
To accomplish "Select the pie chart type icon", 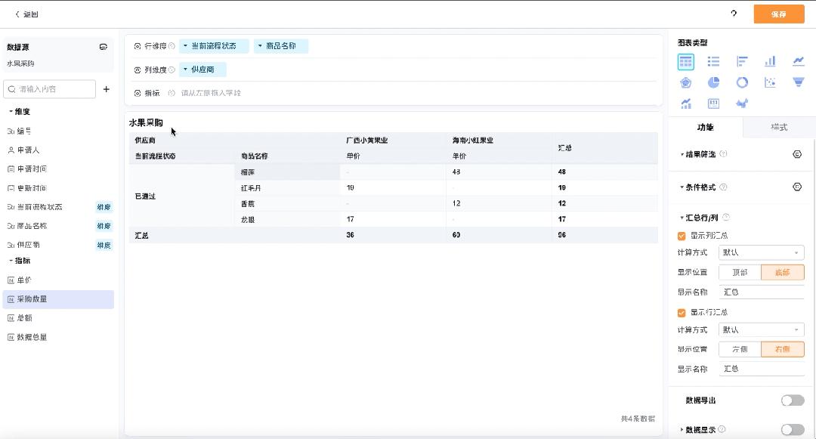I will [713, 82].
